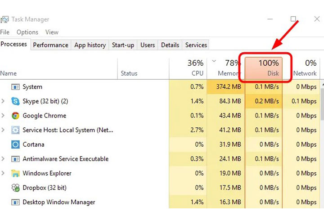Expand the Windows Explorer process group
Viewport: 324px width, 216px height.
click(3, 173)
